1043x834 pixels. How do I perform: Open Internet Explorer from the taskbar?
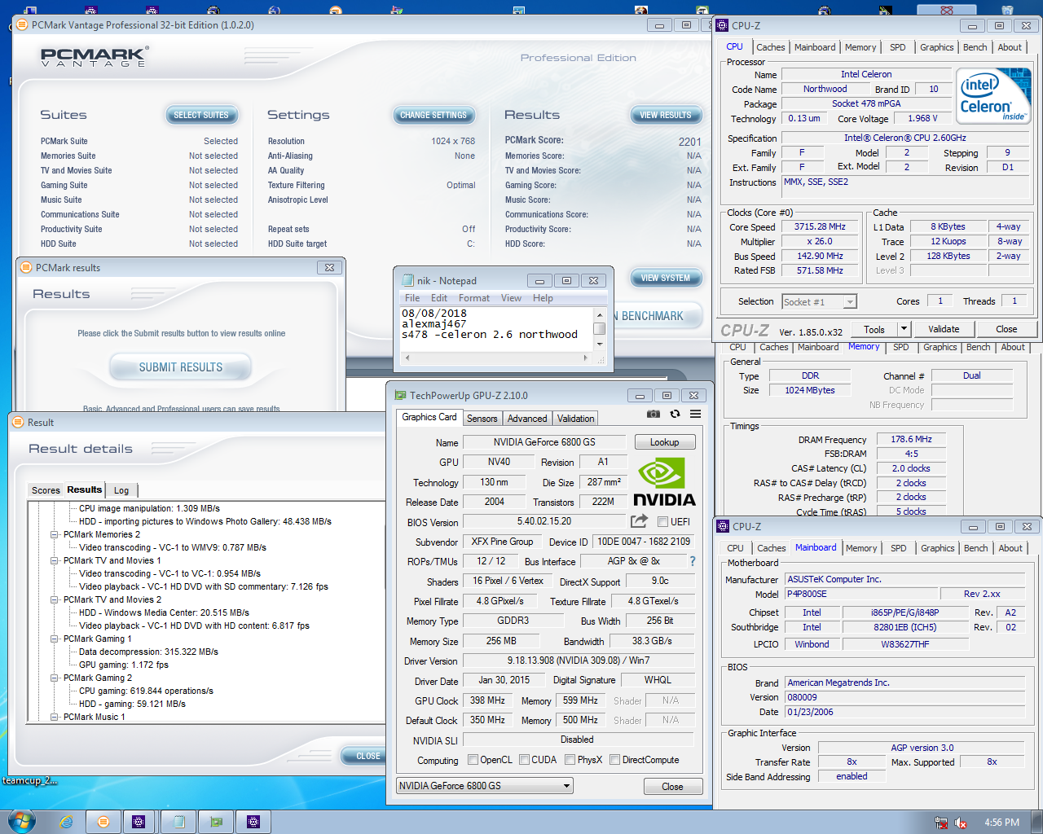pos(67,822)
